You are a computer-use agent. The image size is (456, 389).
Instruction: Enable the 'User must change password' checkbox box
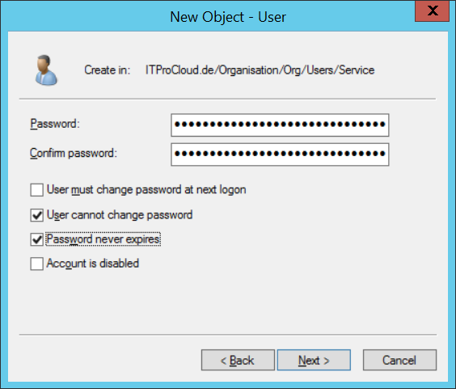pos(37,190)
